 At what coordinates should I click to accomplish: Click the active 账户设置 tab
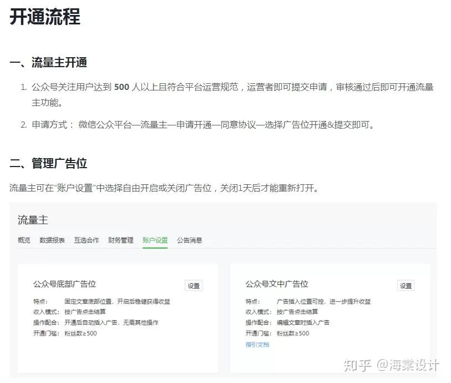(155, 240)
